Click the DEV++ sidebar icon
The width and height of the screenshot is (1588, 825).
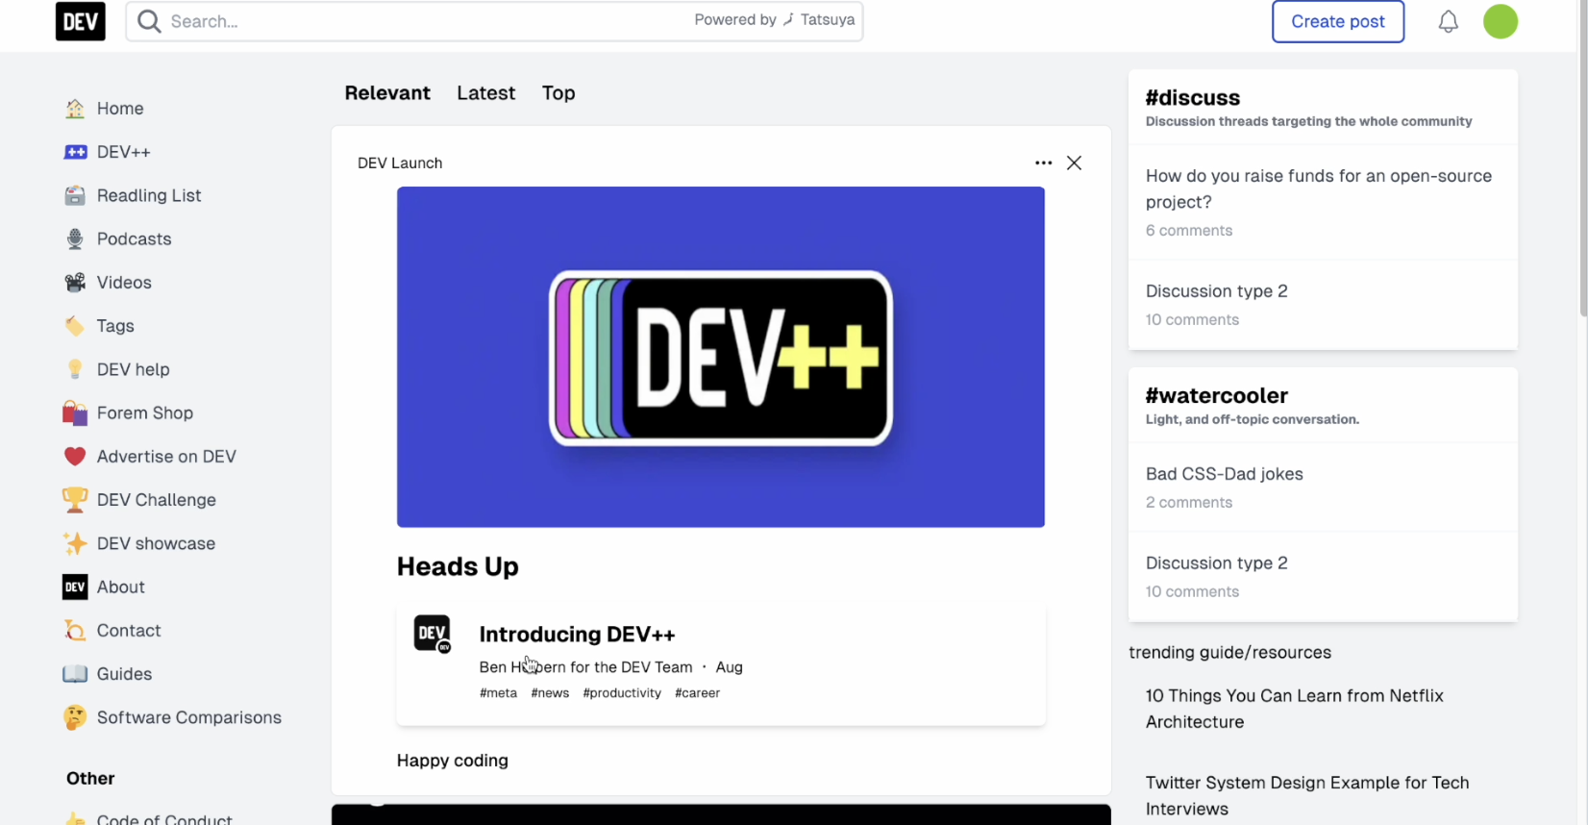(75, 152)
